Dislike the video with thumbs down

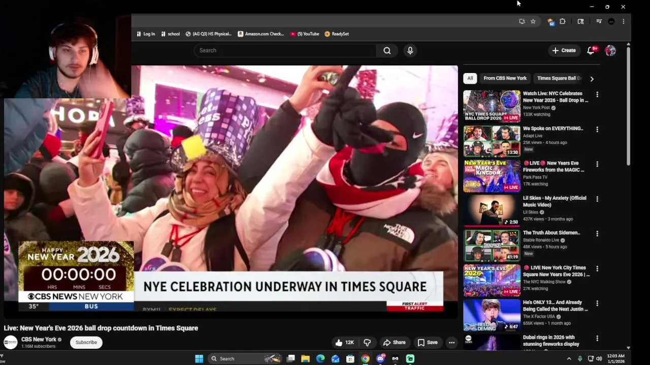click(x=367, y=343)
